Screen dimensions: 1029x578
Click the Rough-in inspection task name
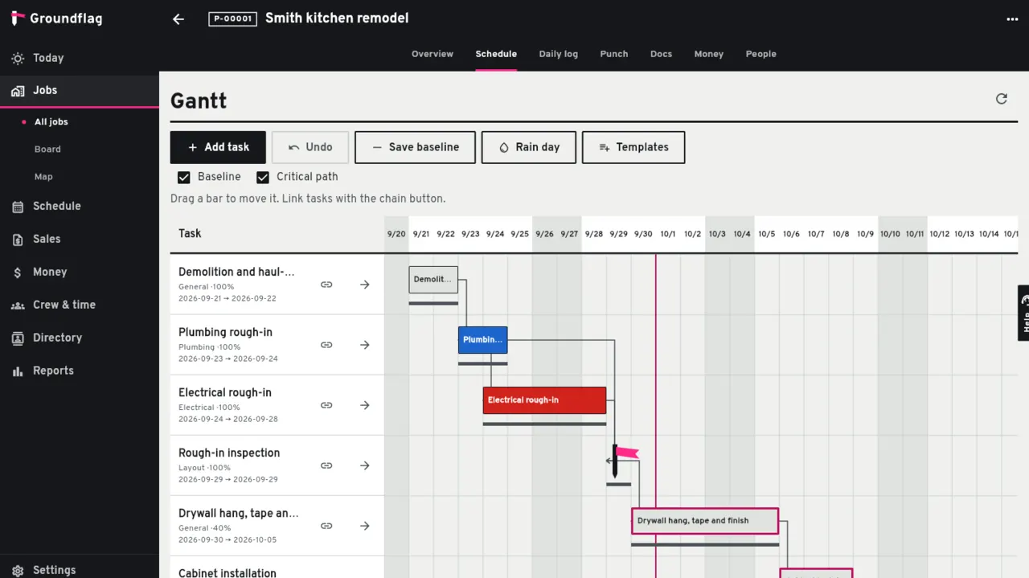(229, 453)
